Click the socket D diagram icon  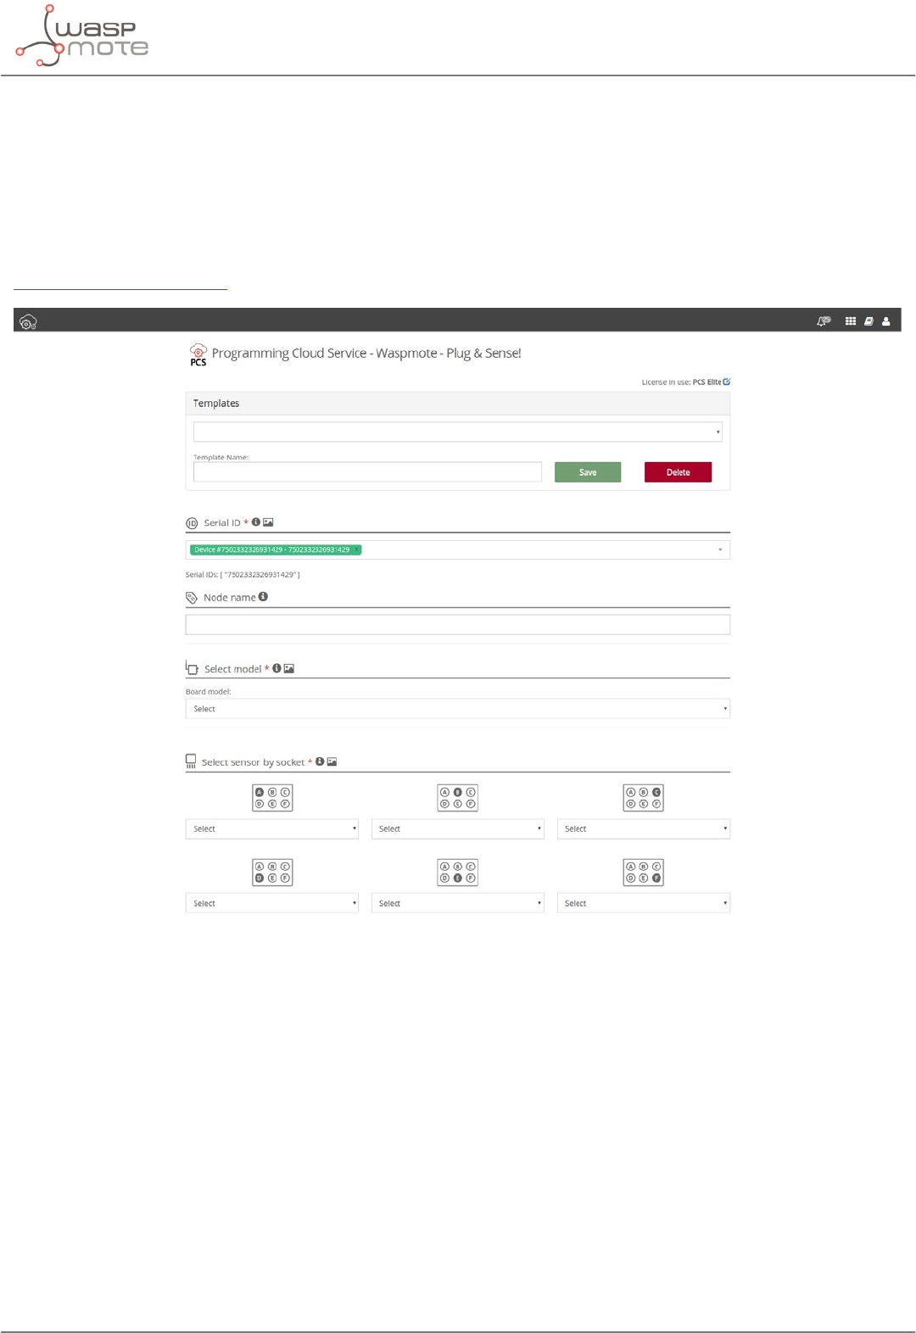pos(272,873)
